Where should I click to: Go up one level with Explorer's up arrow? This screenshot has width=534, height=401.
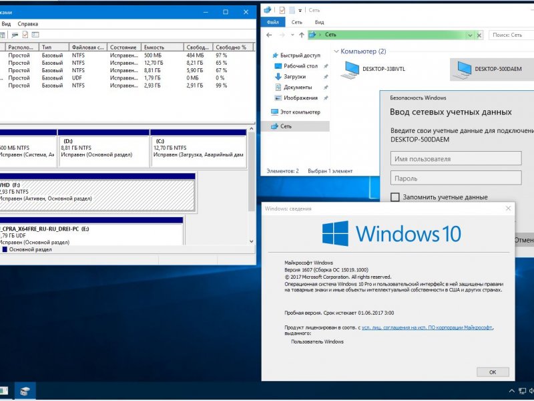302,35
